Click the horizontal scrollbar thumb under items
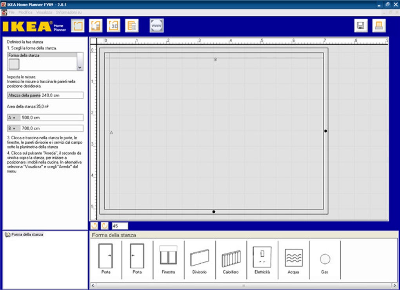This screenshot has height=290, width=400. tap(244, 285)
